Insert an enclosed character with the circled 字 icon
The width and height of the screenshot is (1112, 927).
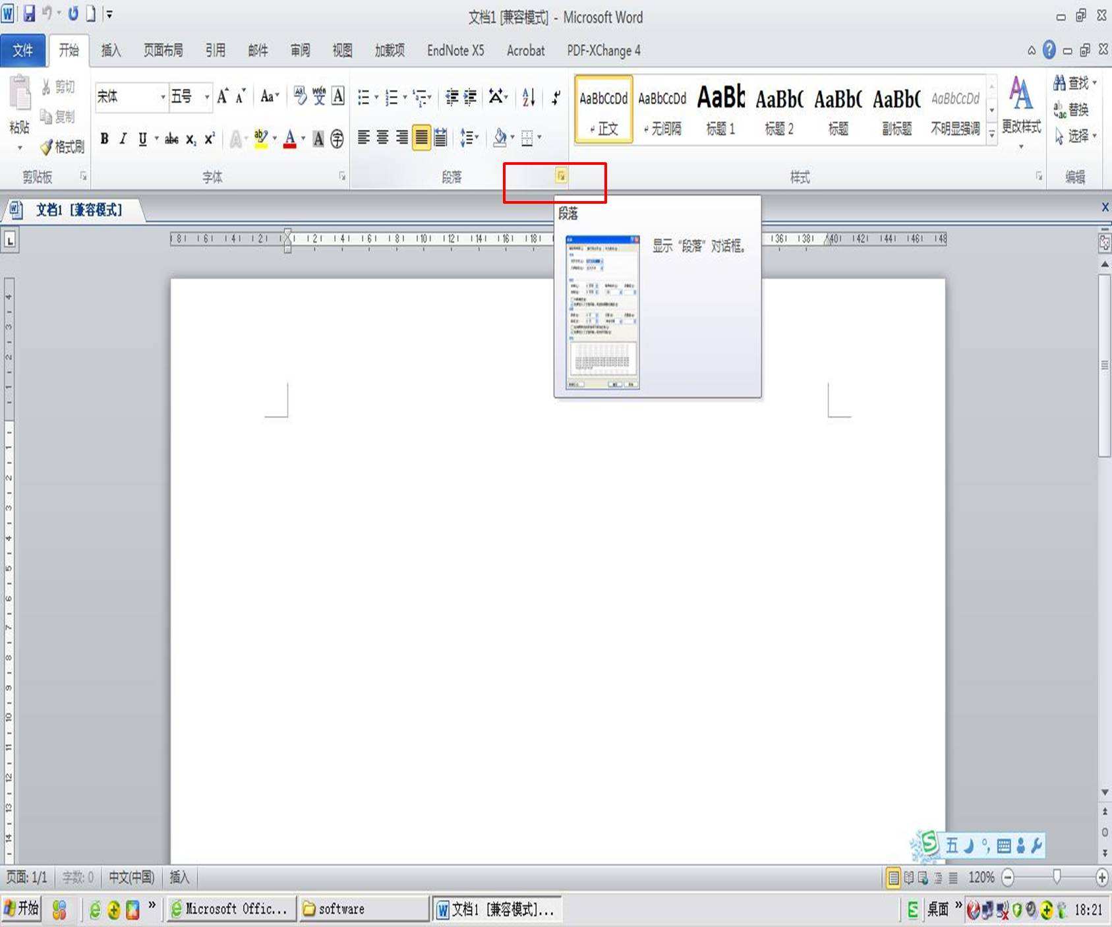(337, 138)
